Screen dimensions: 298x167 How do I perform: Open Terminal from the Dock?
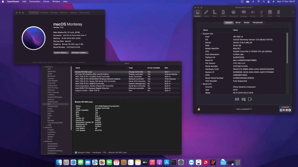click(x=174, y=162)
